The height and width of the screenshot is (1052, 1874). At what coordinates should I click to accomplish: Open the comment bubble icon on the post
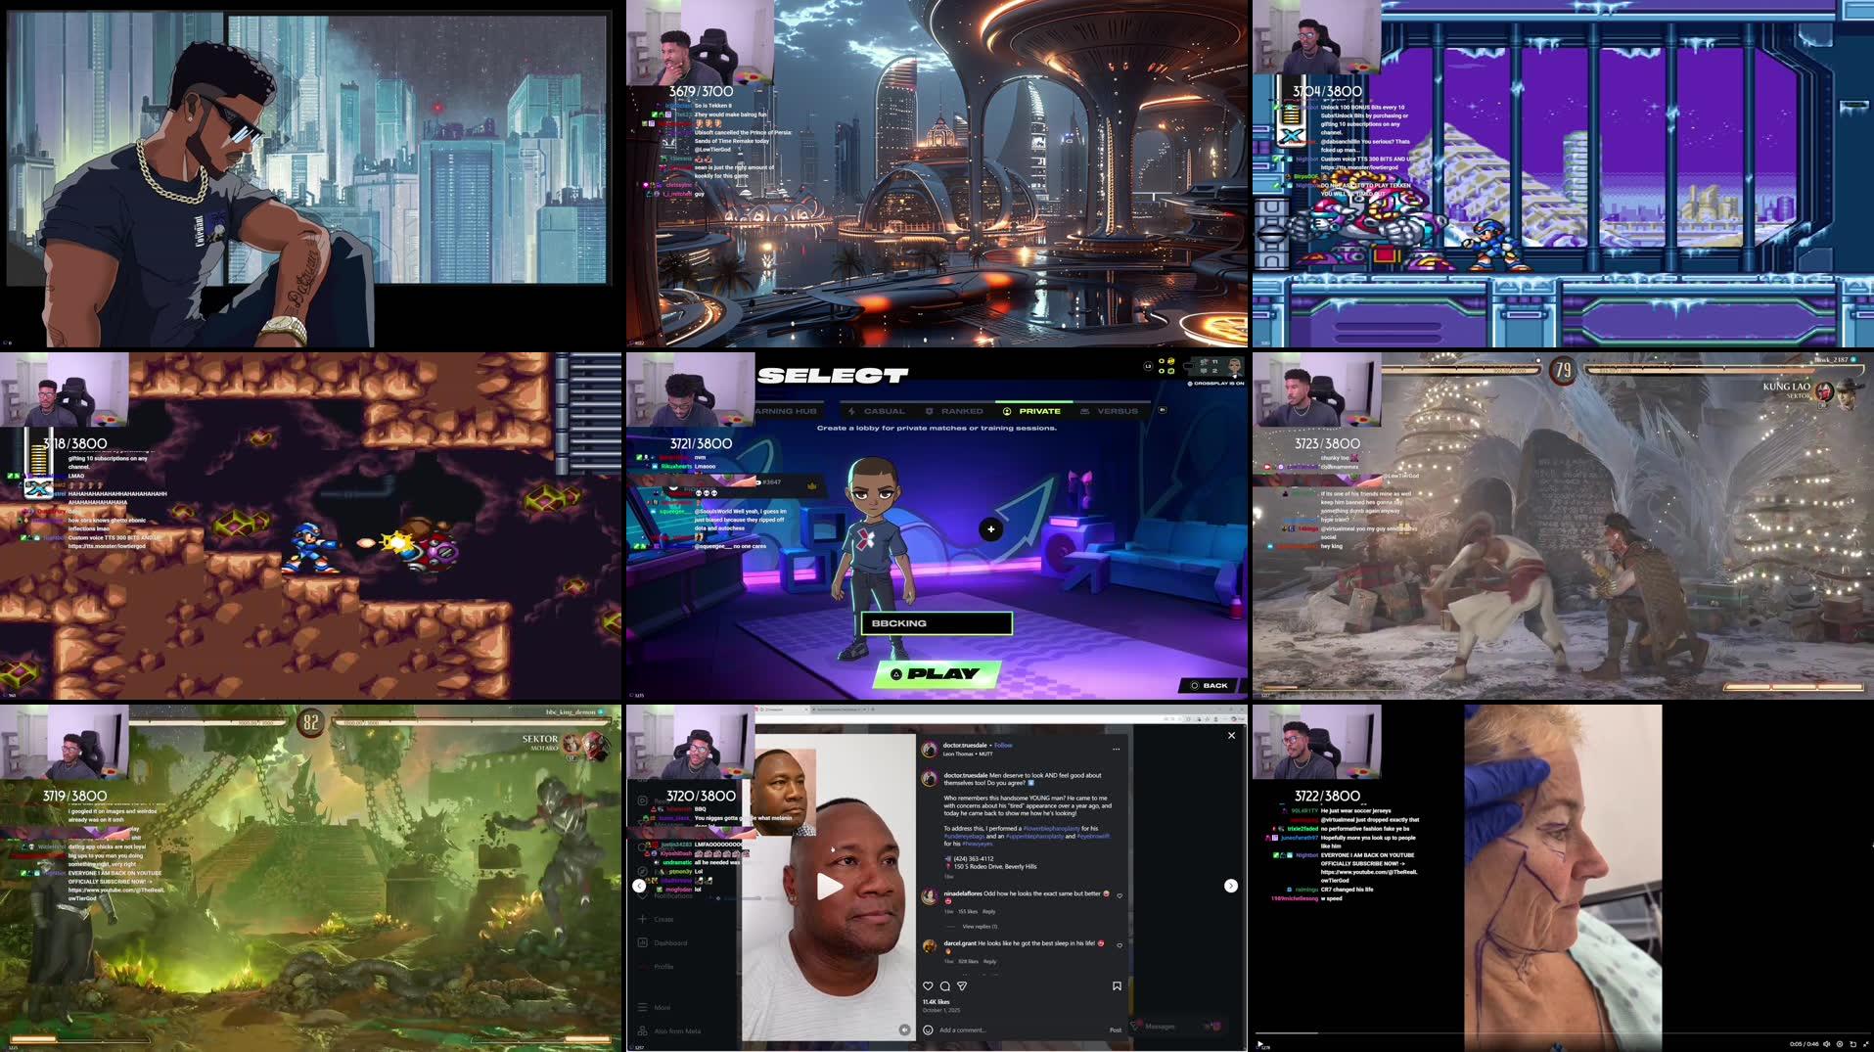point(945,986)
